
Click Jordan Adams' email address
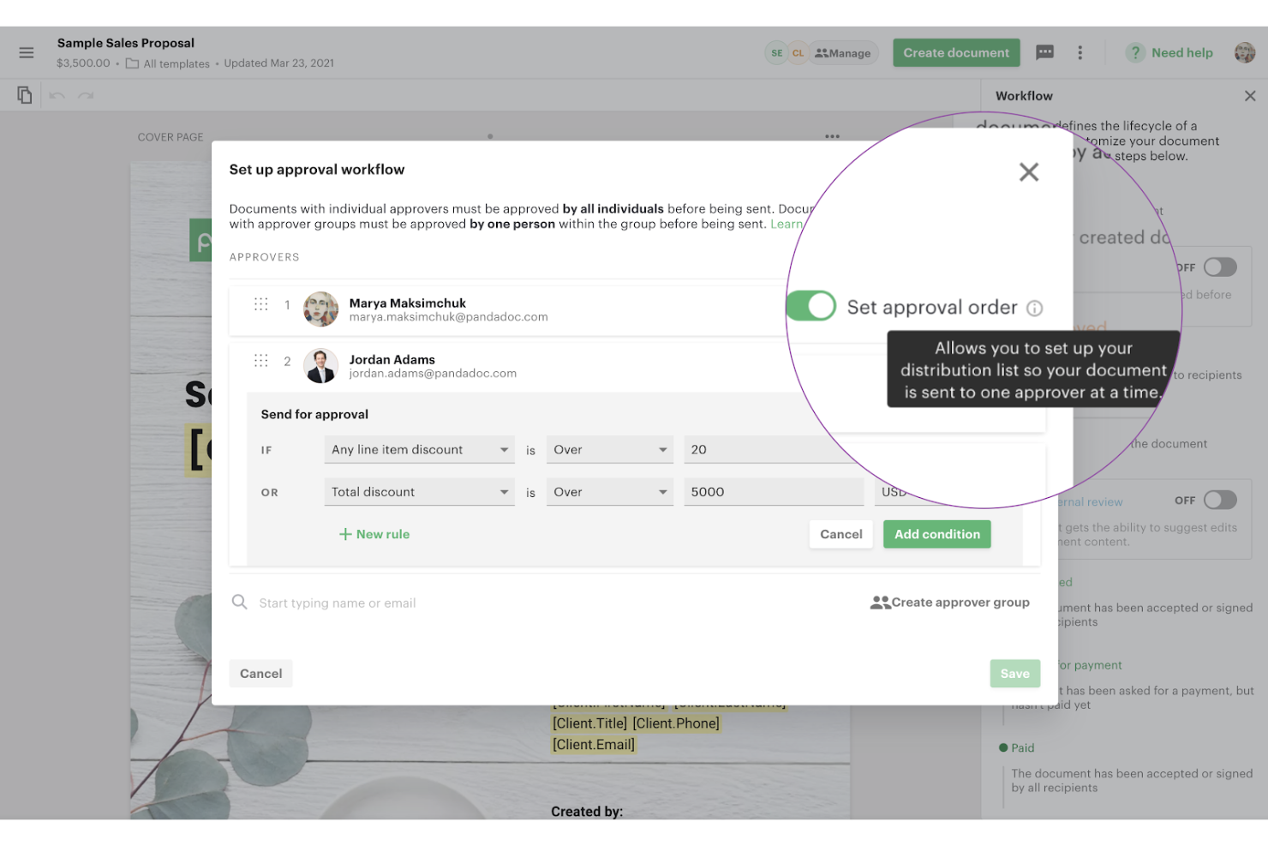(433, 374)
